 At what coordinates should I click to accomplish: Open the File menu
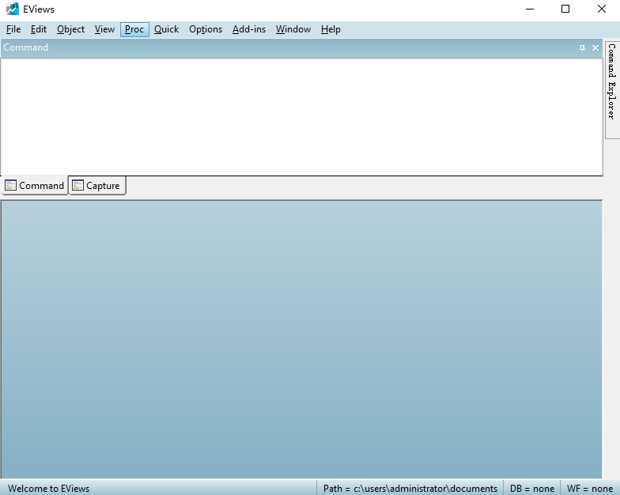[13, 29]
